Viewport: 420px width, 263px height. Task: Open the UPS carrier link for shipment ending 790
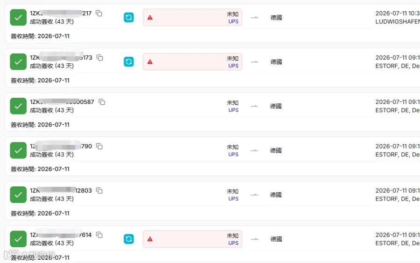pyautogui.click(x=233, y=155)
